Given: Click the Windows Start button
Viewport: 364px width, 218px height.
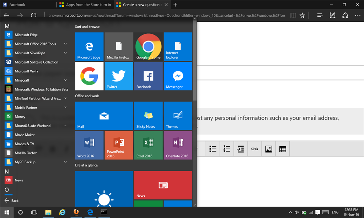Looking at the screenshot, I should click(x=7, y=212).
